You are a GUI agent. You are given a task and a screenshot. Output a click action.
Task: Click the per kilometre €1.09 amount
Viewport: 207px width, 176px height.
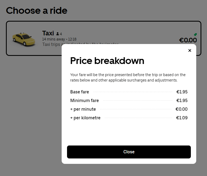pyautogui.click(x=182, y=118)
